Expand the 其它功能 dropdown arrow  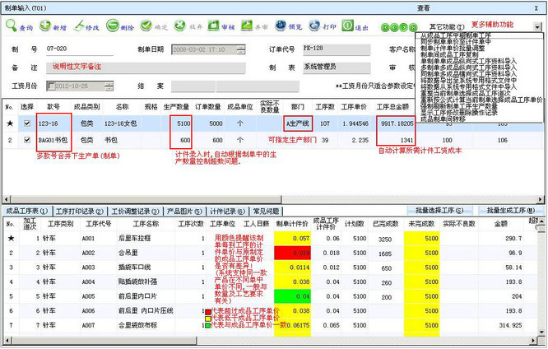[537, 26]
